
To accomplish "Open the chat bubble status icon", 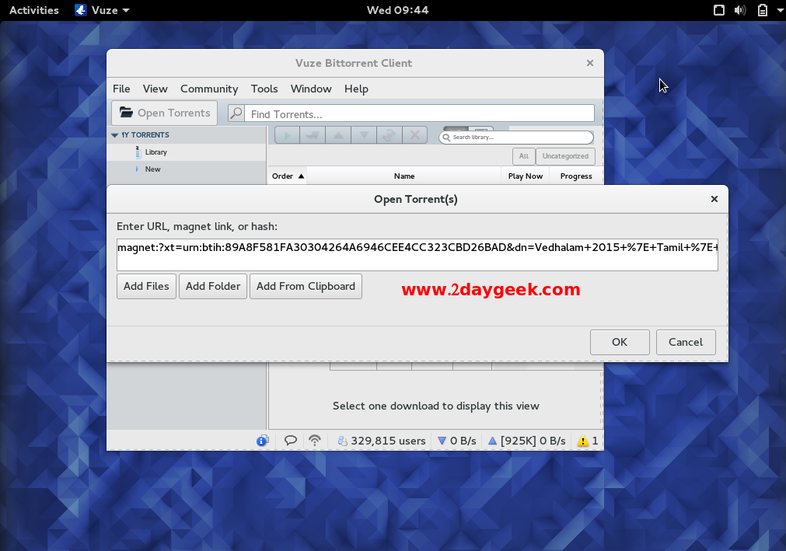I will pos(291,441).
